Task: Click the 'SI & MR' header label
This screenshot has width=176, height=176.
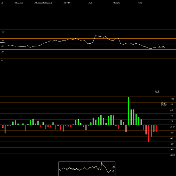Action: point(19,3)
